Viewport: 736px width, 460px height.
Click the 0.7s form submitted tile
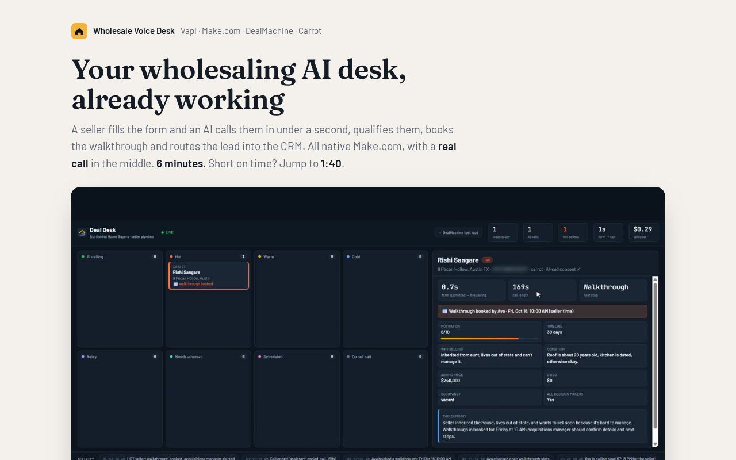[x=471, y=290]
